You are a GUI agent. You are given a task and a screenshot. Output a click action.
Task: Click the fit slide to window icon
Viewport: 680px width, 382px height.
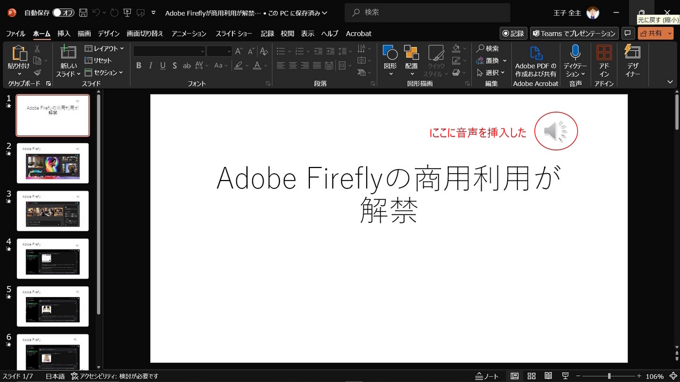673,376
